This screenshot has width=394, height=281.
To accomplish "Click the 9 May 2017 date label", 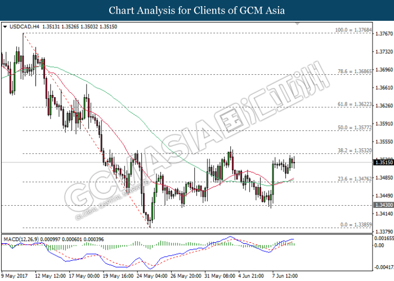I will pyautogui.click(x=15, y=276).
